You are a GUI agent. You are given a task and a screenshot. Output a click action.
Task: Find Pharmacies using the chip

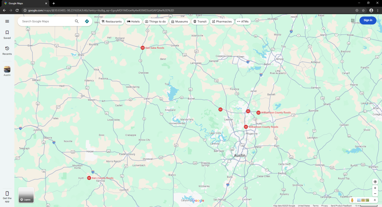222,21
